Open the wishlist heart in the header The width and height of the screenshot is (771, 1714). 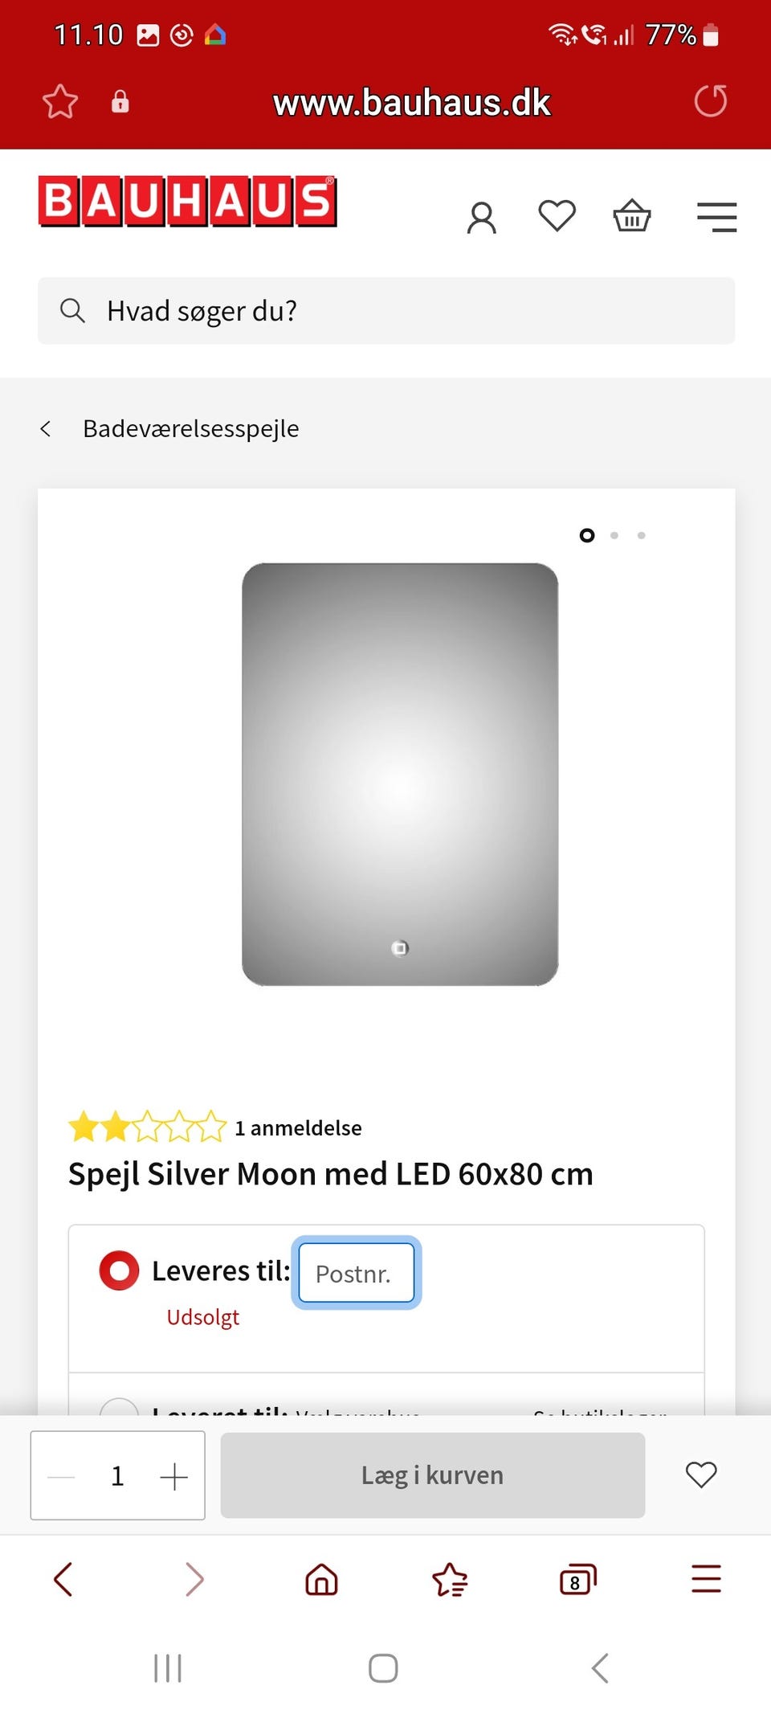coord(557,216)
